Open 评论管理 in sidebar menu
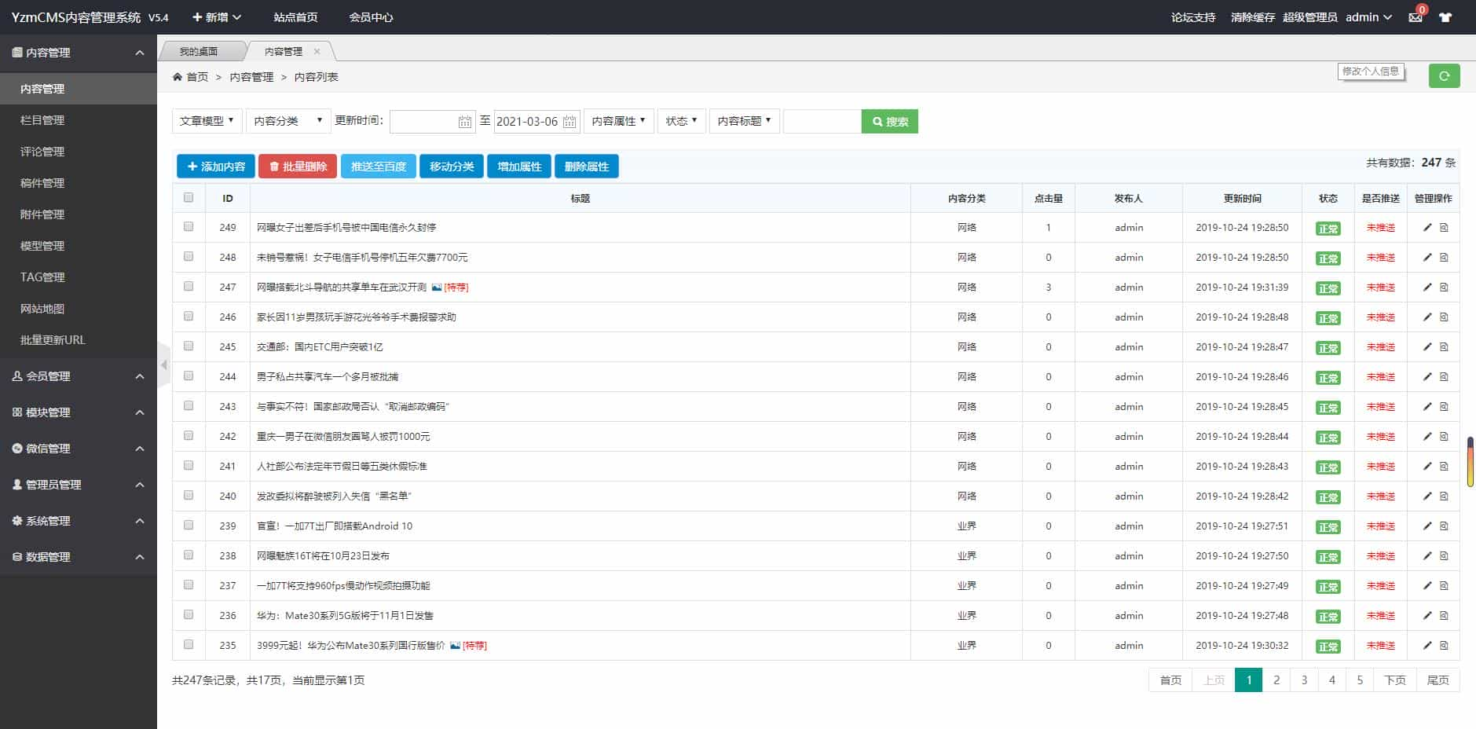Viewport: 1476px width, 729px height. coord(42,152)
